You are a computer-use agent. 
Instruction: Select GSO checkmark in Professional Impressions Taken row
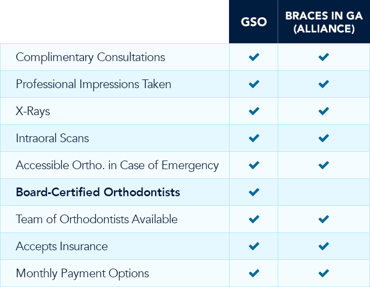click(254, 84)
